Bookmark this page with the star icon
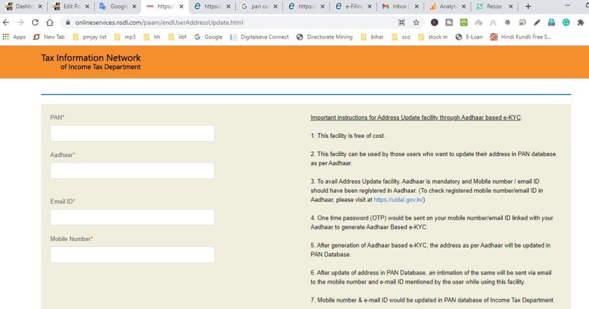Screen dimensions: 589x309 pyautogui.click(x=416, y=23)
